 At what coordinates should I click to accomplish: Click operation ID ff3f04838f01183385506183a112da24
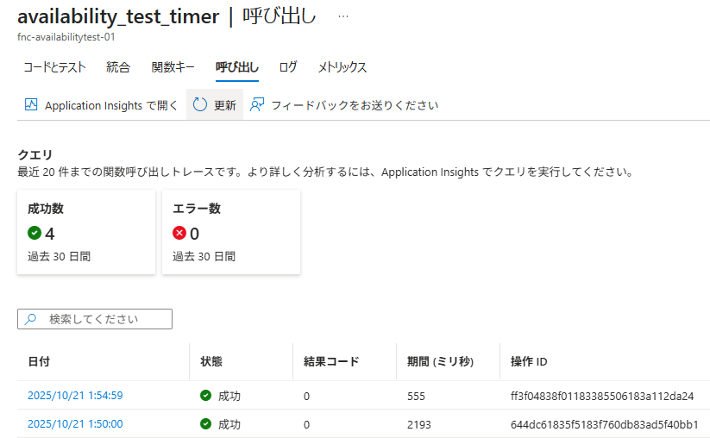click(602, 397)
